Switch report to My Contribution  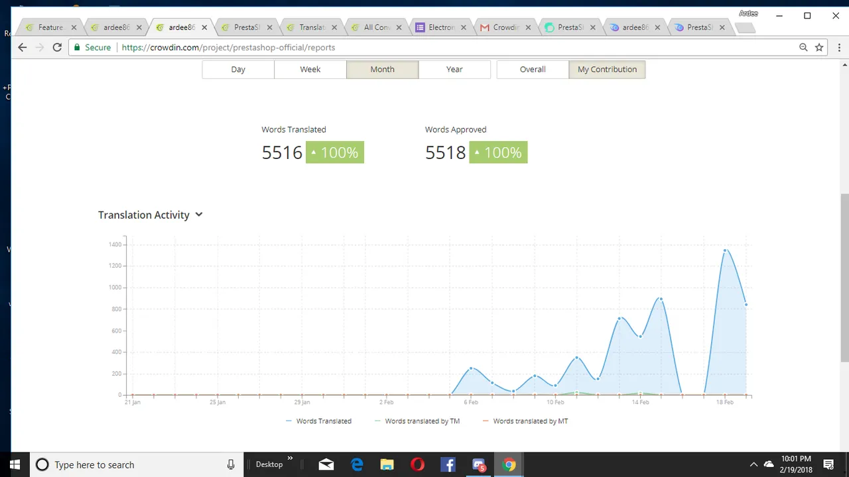[607, 70]
